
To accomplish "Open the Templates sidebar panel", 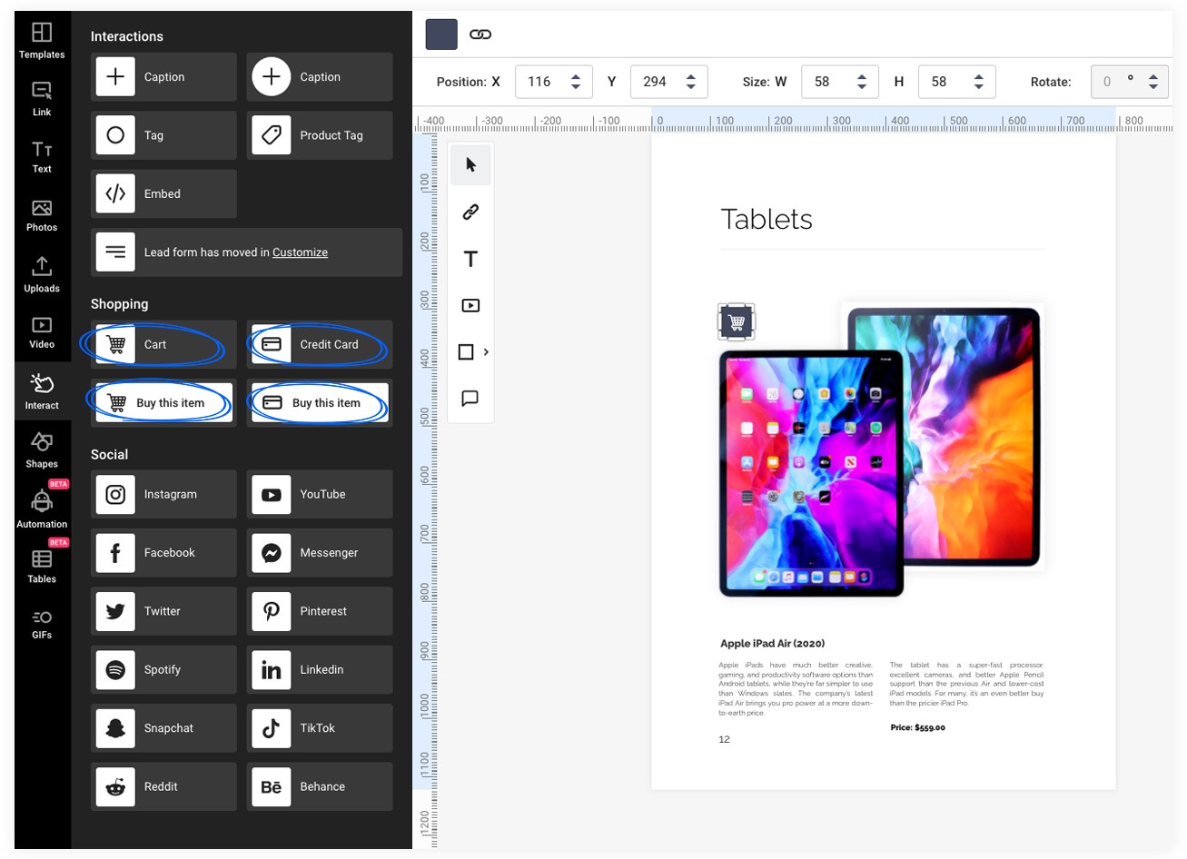I will (42, 41).
